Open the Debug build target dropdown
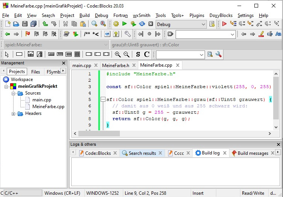283x197 pixels. coord(203,24)
